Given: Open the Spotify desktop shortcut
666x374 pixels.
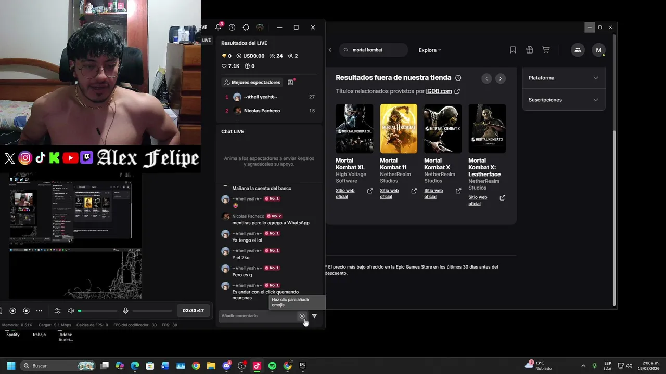Looking at the screenshot, I should click(13, 333).
